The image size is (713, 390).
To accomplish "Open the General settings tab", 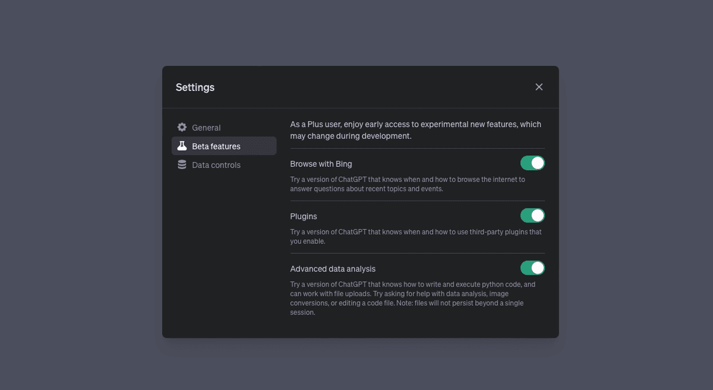I will [206, 128].
